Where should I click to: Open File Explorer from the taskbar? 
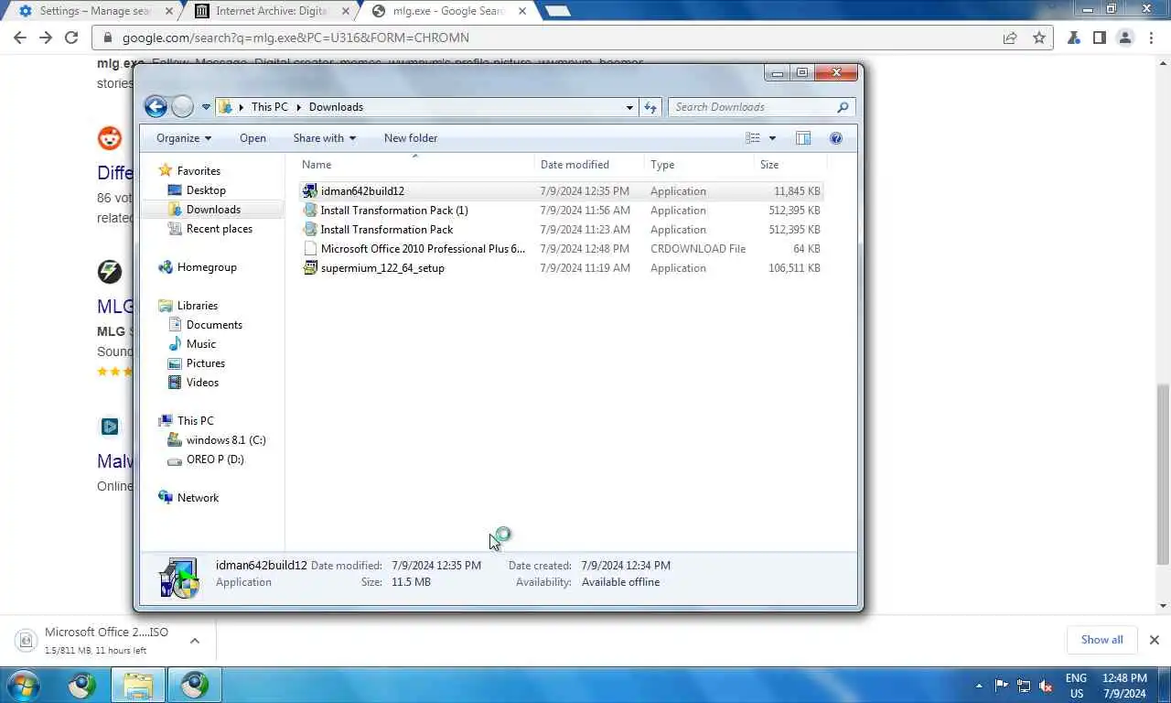coord(138,685)
